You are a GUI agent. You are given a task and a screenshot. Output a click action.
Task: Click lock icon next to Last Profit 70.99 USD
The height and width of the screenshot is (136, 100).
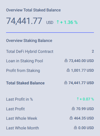[73, 109]
